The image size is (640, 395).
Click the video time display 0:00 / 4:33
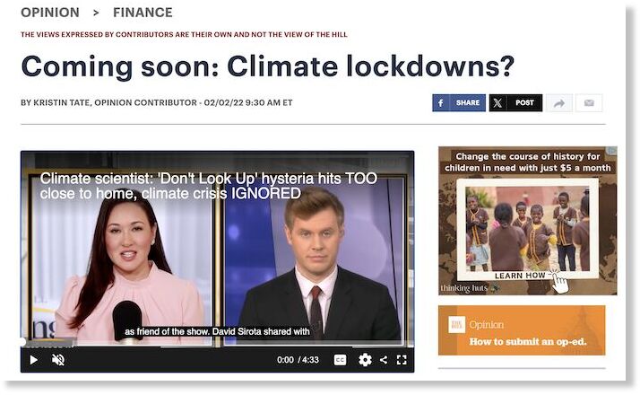pyautogui.click(x=298, y=360)
